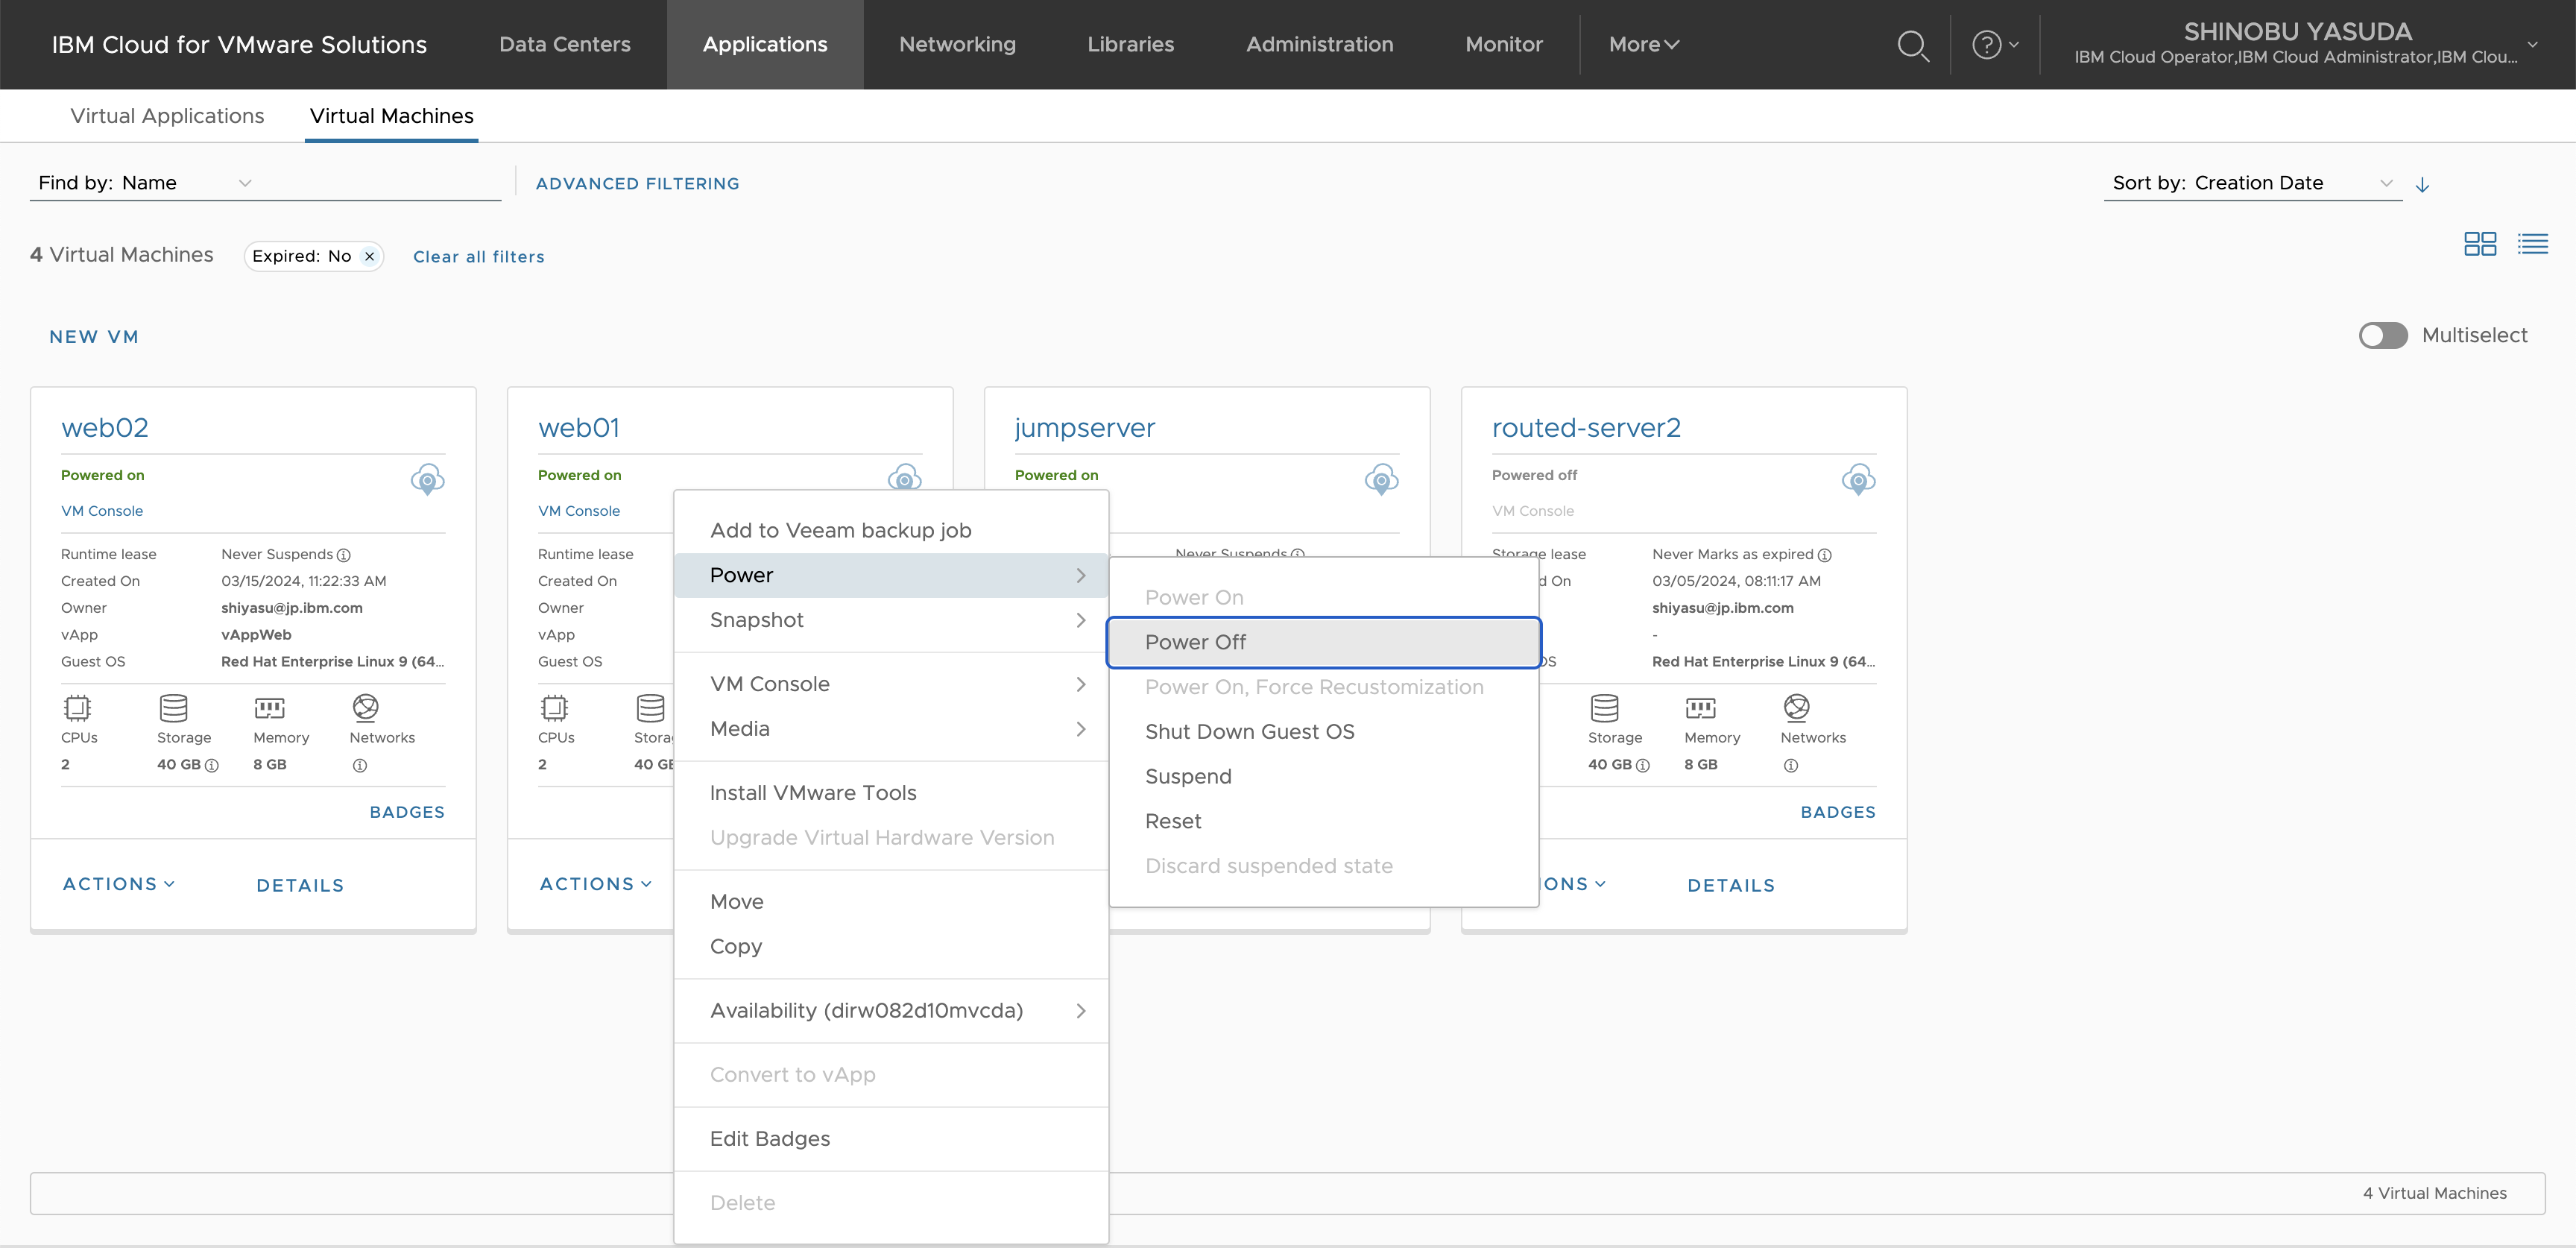Open web01 ACTIONS dropdown
Image resolution: width=2576 pixels, height=1248 pixels.
coord(596,884)
